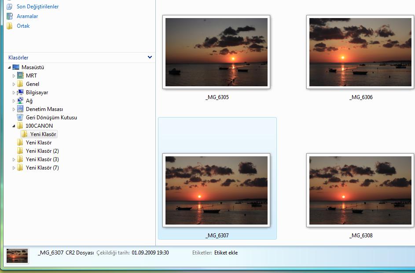Image resolution: width=415 pixels, height=273 pixels.
Task: Click the _MG_6307 name in details pane
Action: [51, 253]
